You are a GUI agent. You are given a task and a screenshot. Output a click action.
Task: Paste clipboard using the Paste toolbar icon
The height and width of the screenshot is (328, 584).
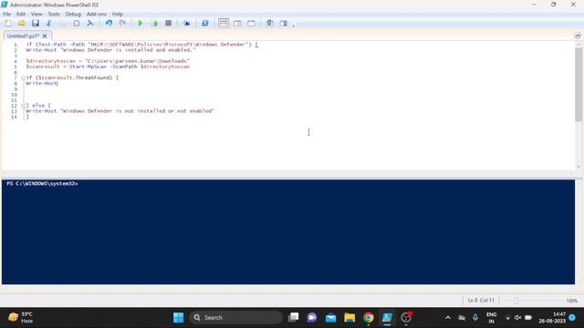[x=77, y=24]
